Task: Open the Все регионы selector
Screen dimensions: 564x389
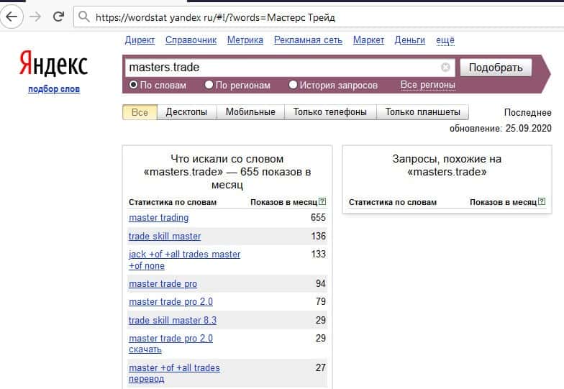Action: (427, 85)
